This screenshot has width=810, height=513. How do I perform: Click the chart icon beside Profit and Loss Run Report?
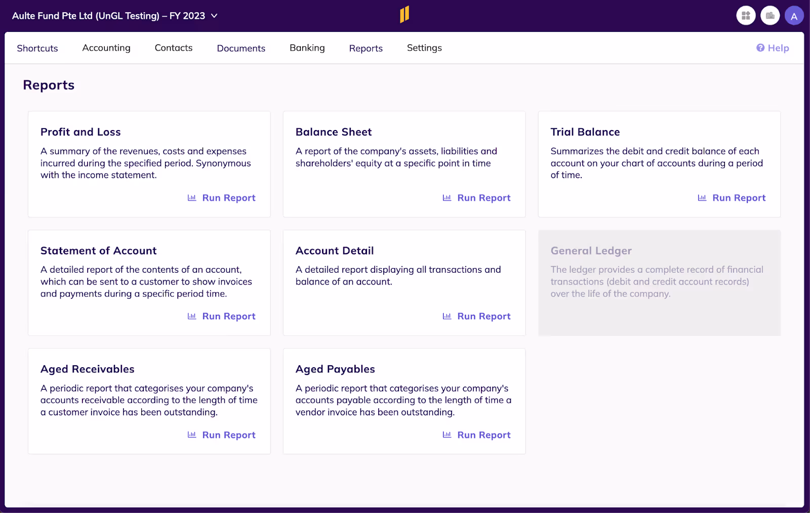(x=191, y=198)
